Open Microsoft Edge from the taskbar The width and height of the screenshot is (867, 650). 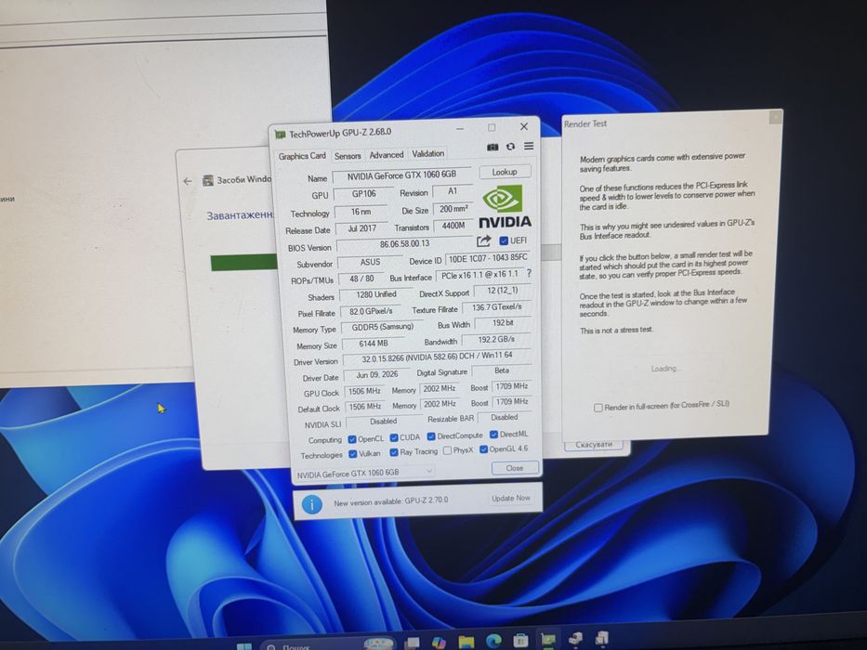(493, 641)
